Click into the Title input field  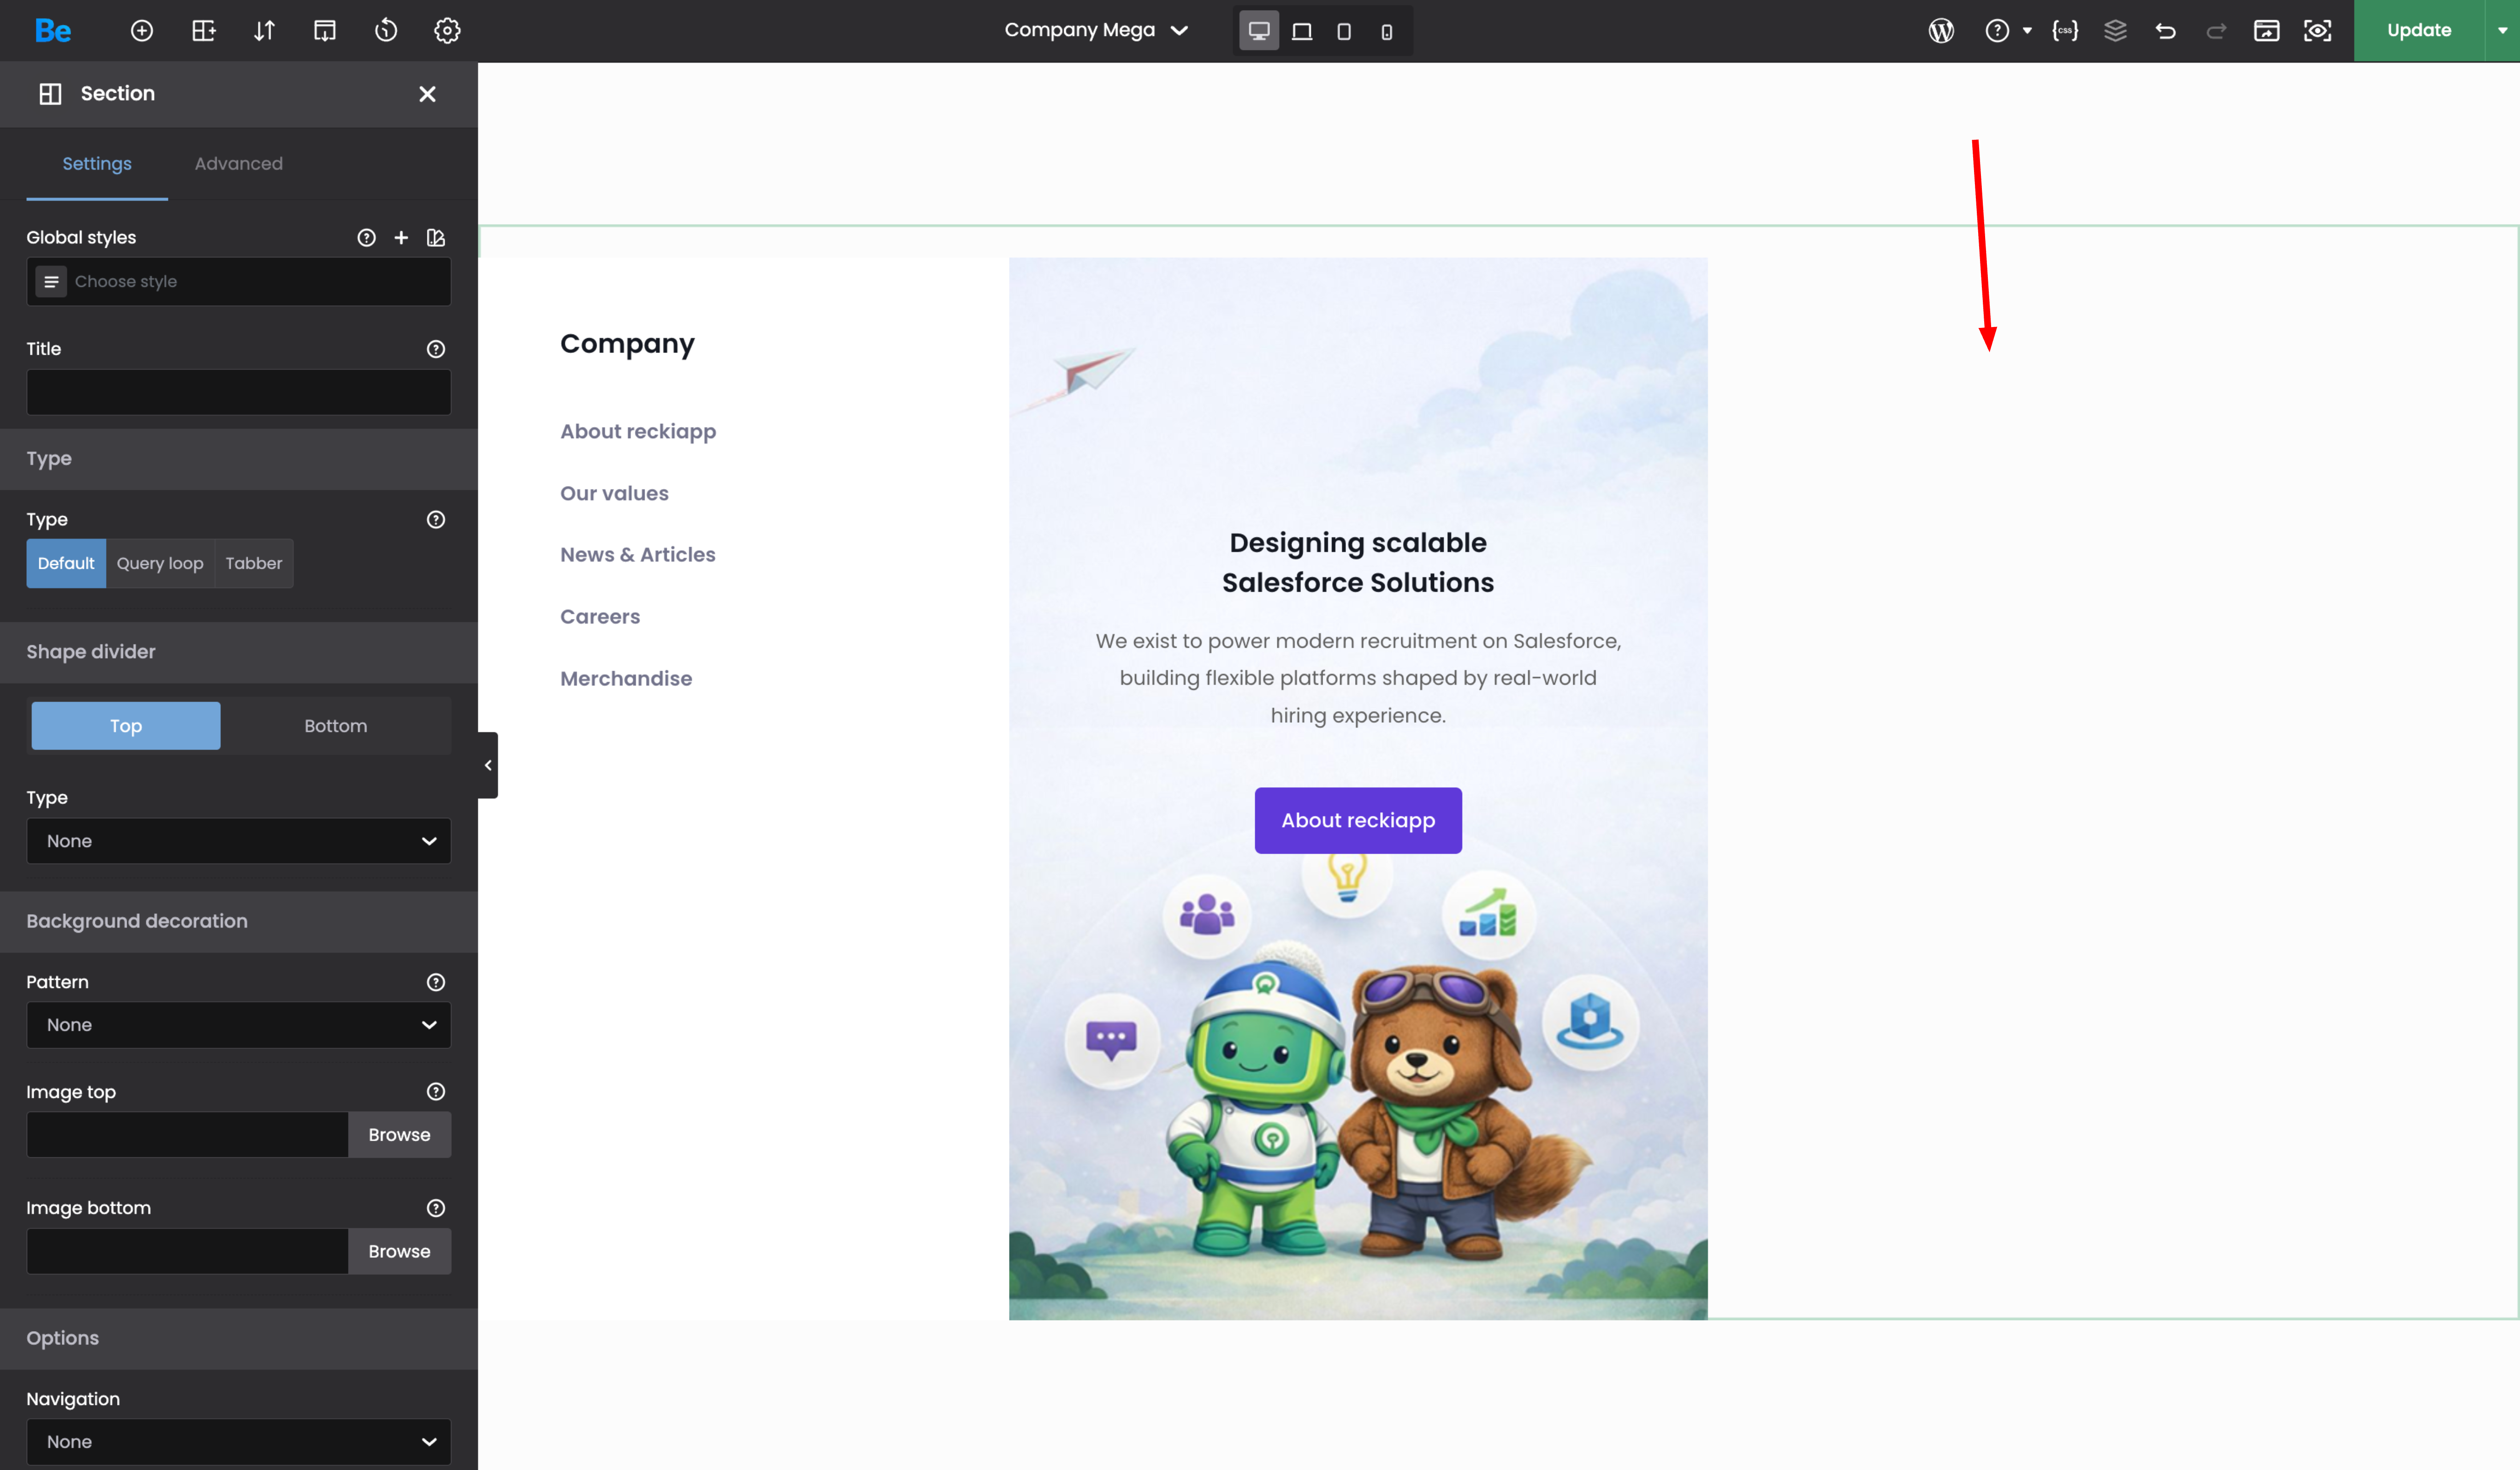(x=238, y=392)
